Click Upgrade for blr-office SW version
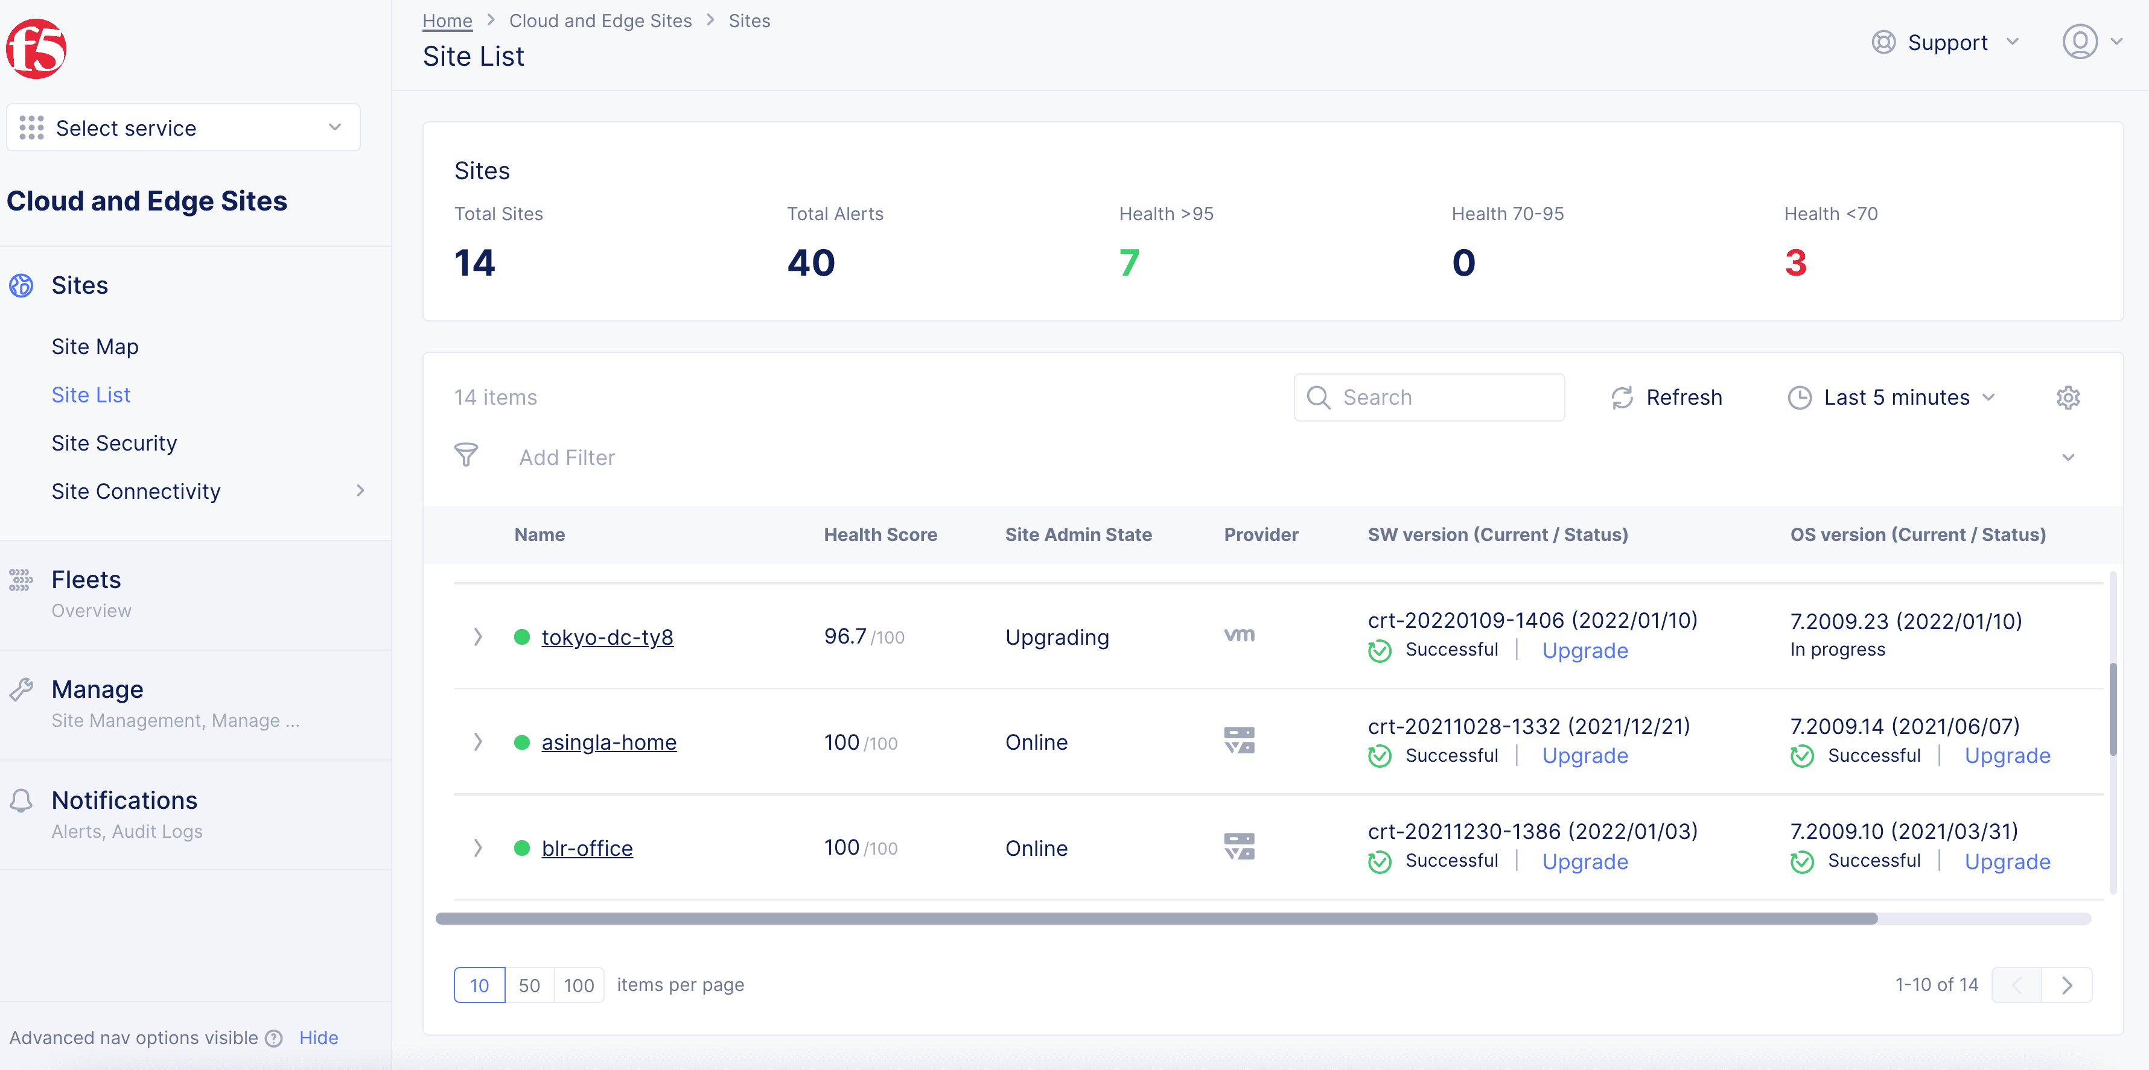2149x1070 pixels. pyautogui.click(x=1584, y=861)
